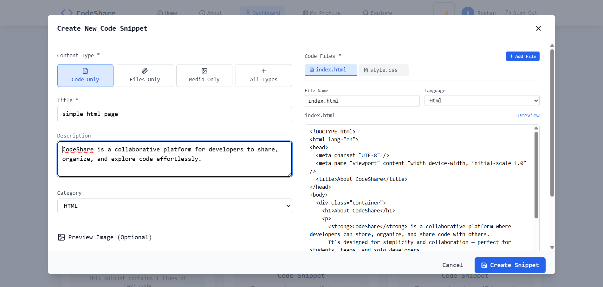Screen dimensions: 603x287
Task: Click the paperclip icon on Files Only
Action: point(145,71)
